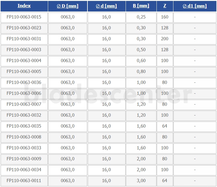Click 0063,0 in FP110-0063-0015 row
Screen dimensions: 217x187
coord(68,18)
